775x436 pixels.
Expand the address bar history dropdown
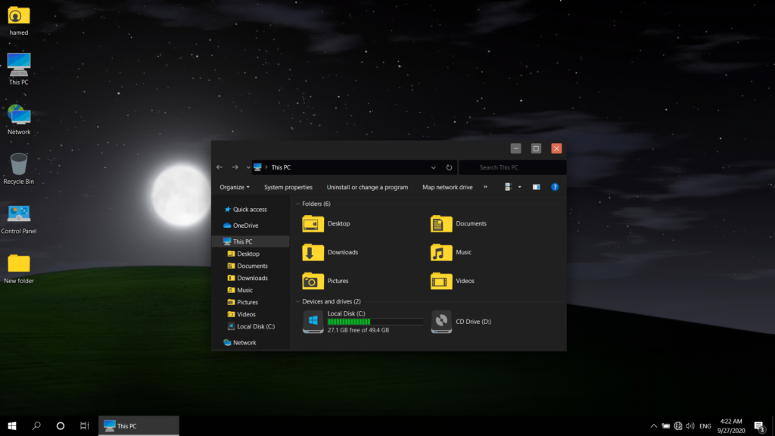point(433,167)
